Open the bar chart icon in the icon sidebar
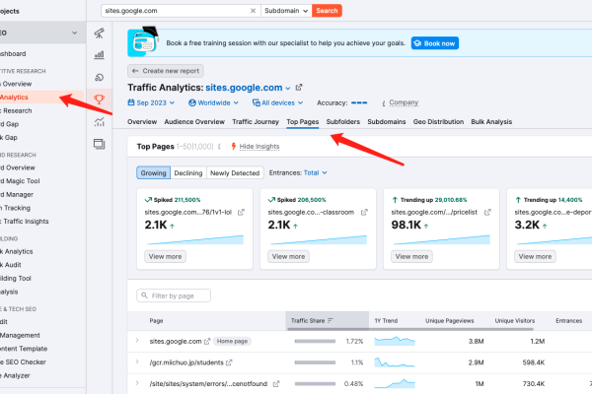 pyautogui.click(x=100, y=55)
